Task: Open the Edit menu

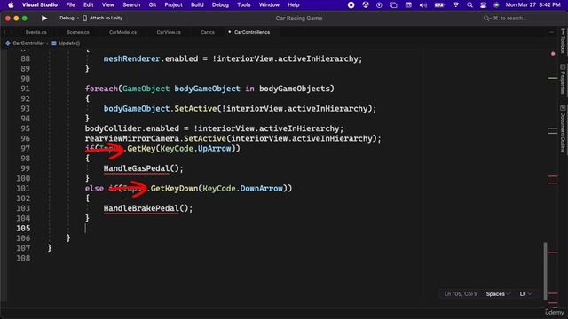Action: (x=89, y=5)
